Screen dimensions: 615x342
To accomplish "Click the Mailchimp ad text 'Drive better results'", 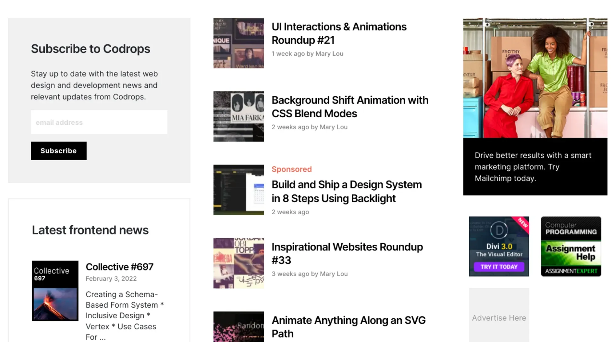I will tap(533, 167).
